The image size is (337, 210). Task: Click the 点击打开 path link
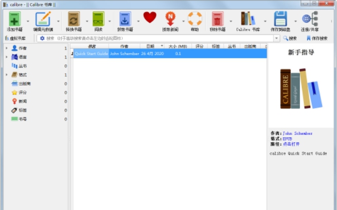pos(291,144)
